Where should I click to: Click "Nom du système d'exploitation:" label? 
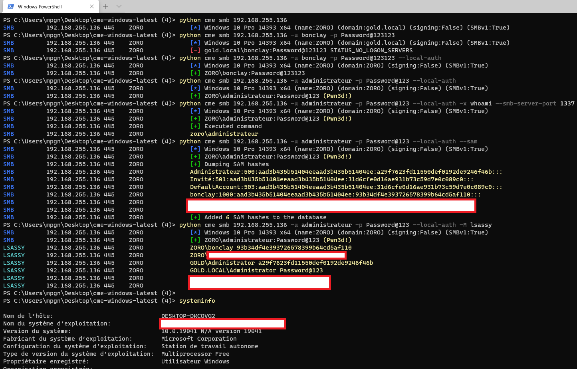pyautogui.click(x=57, y=323)
